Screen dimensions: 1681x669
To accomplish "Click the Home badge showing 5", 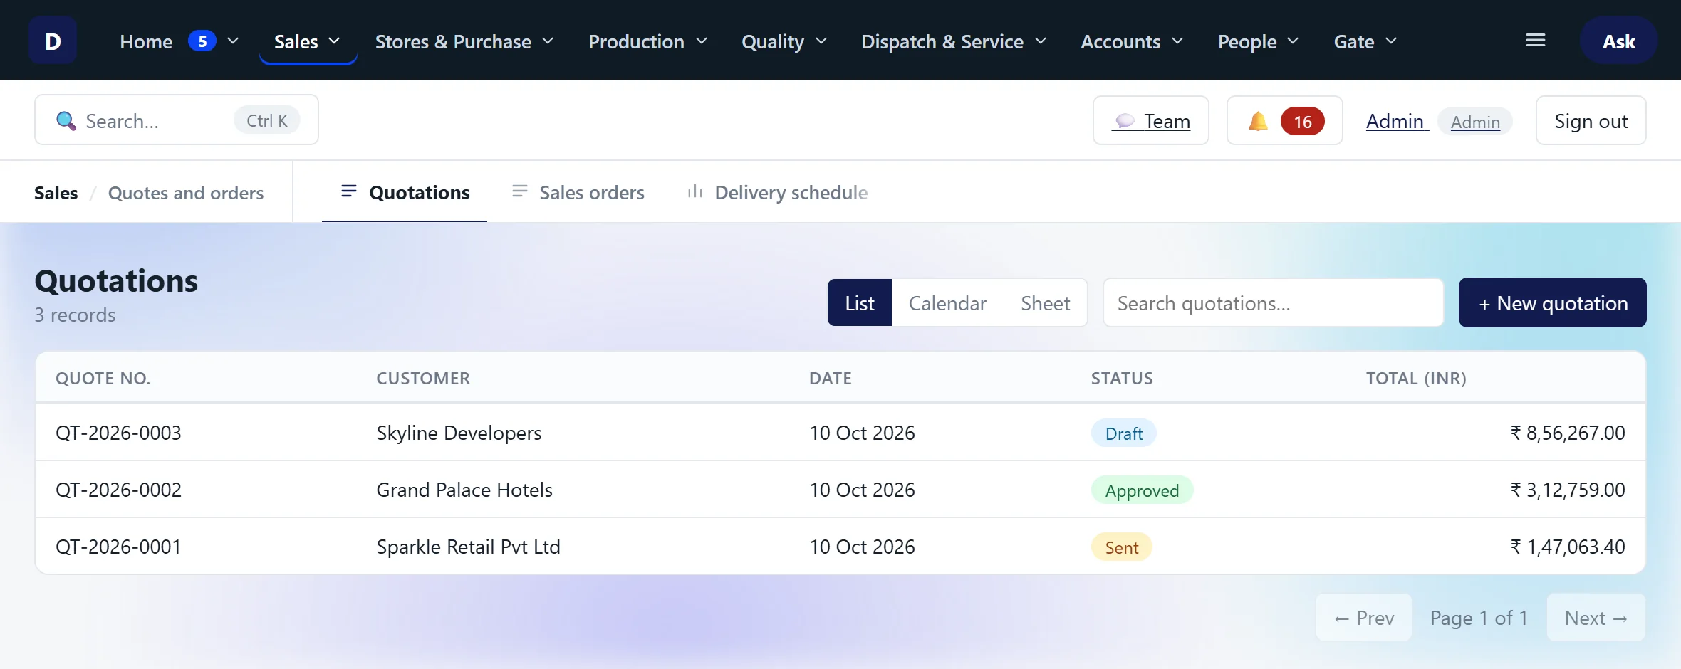I will pyautogui.click(x=202, y=41).
